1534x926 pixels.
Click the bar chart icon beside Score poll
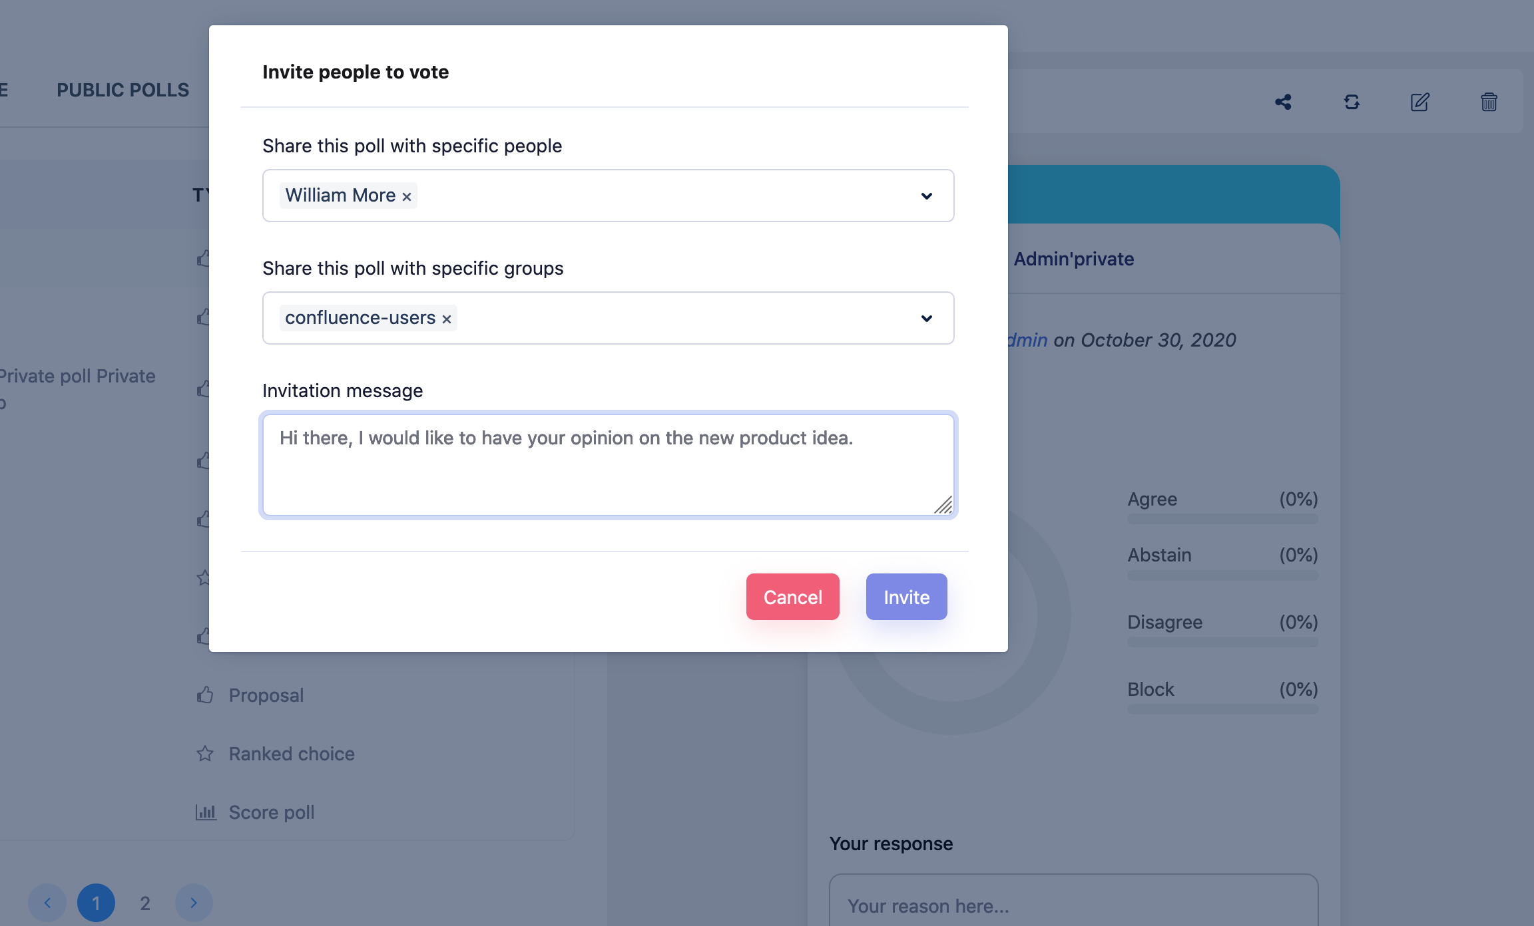point(206,812)
